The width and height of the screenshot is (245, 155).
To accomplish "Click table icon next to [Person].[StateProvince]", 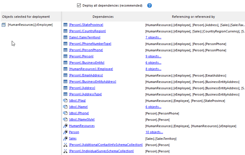I will pyautogui.click(x=65, y=25).
